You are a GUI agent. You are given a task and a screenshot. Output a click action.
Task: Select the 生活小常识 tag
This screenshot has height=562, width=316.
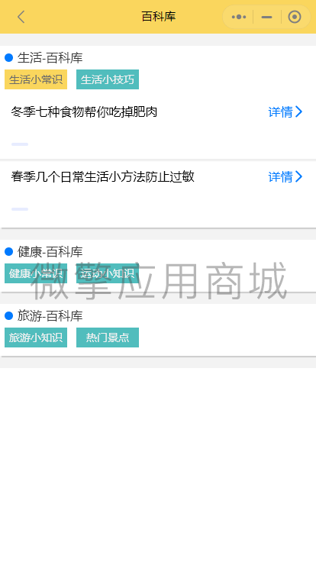[x=36, y=79]
